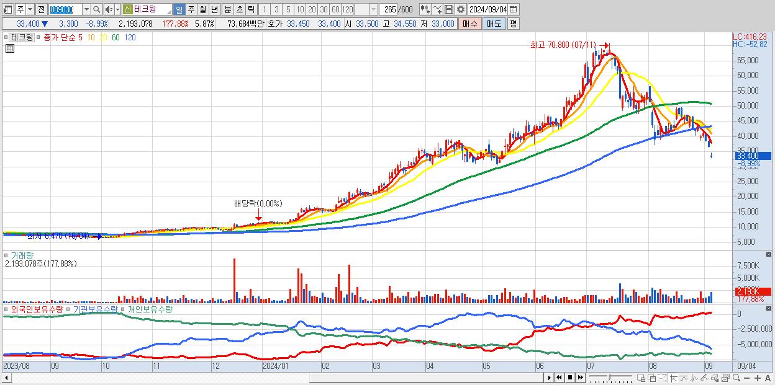Click the bottom-toolbar pencil-over-chart icon
Image resolution: width=775 pixels, height=385 pixels.
tap(704, 378)
